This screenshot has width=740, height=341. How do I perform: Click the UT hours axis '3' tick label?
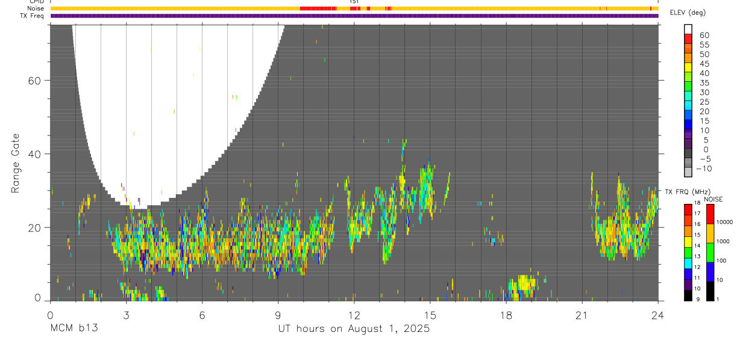(126, 315)
